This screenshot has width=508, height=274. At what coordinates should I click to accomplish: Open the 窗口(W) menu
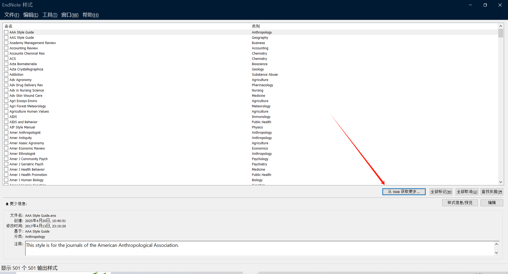(70, 15)
